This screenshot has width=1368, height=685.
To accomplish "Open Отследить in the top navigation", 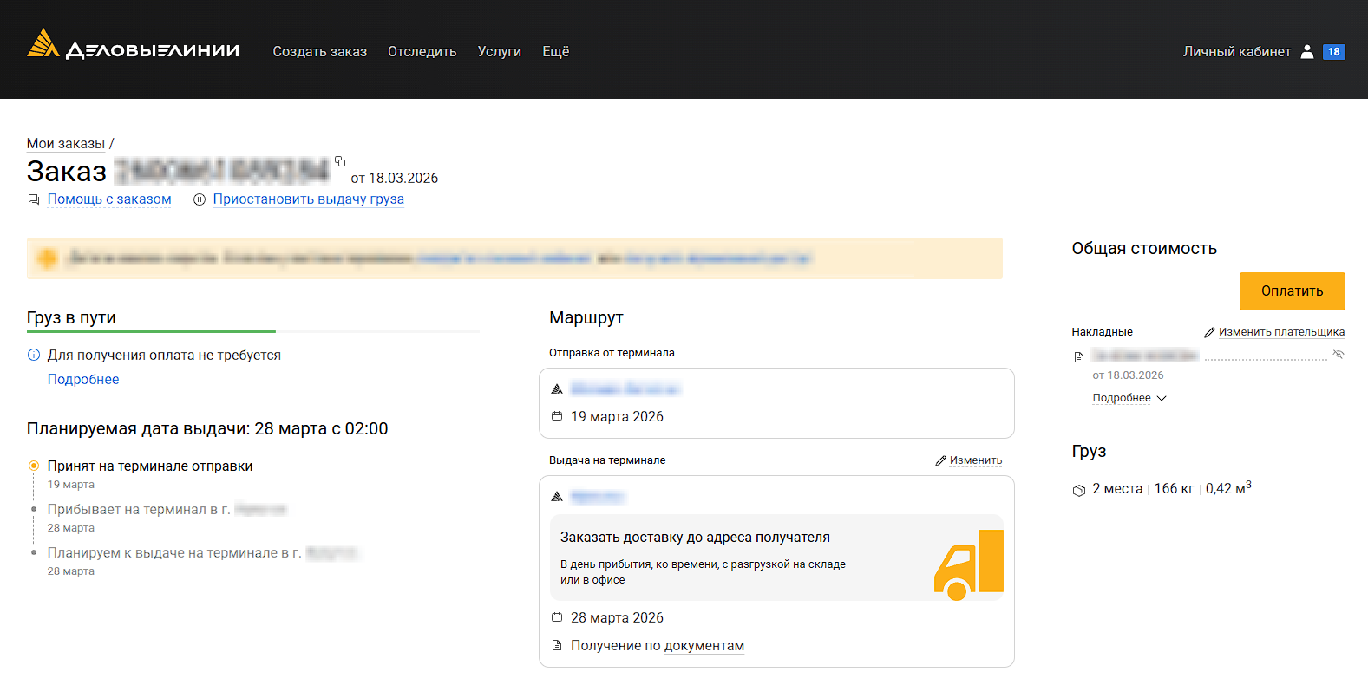I will point(422,52).
